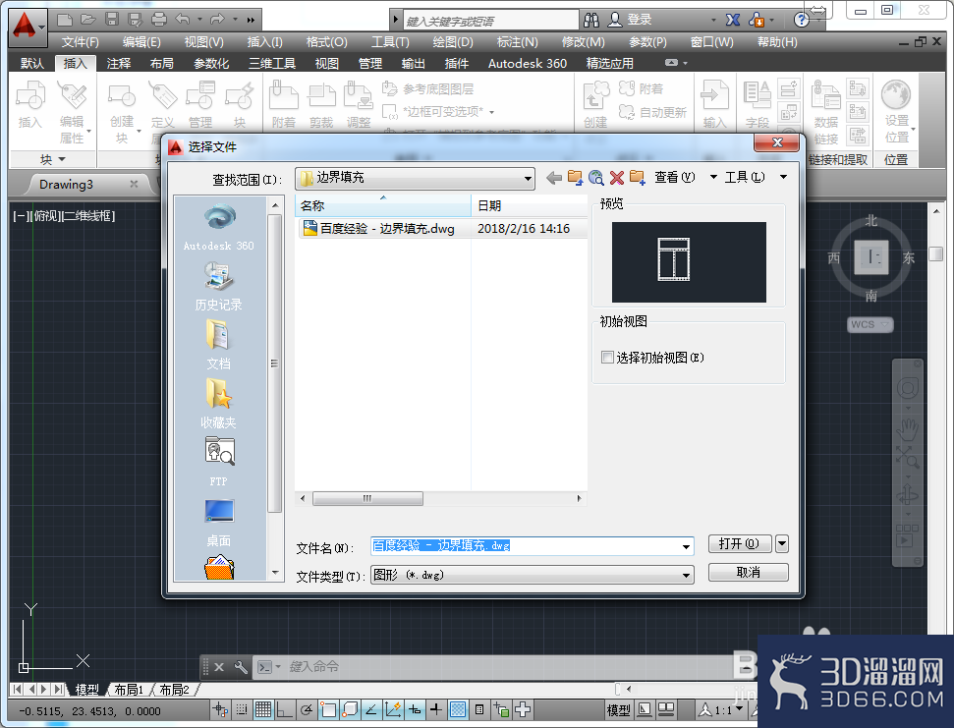Expand the 文件名 file name dropdown arrow
Viewport: 954px width, 728px height.
pos(687,547)
